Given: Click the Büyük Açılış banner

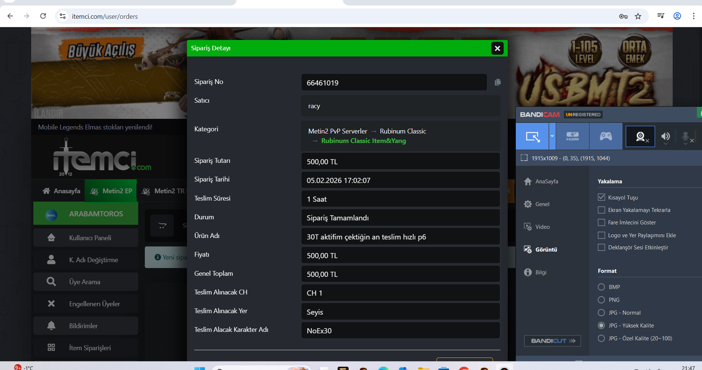Looking at the screenshot, I should click(102, 51).
